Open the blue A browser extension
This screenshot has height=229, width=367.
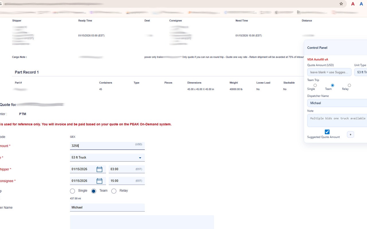pos(361,4)
